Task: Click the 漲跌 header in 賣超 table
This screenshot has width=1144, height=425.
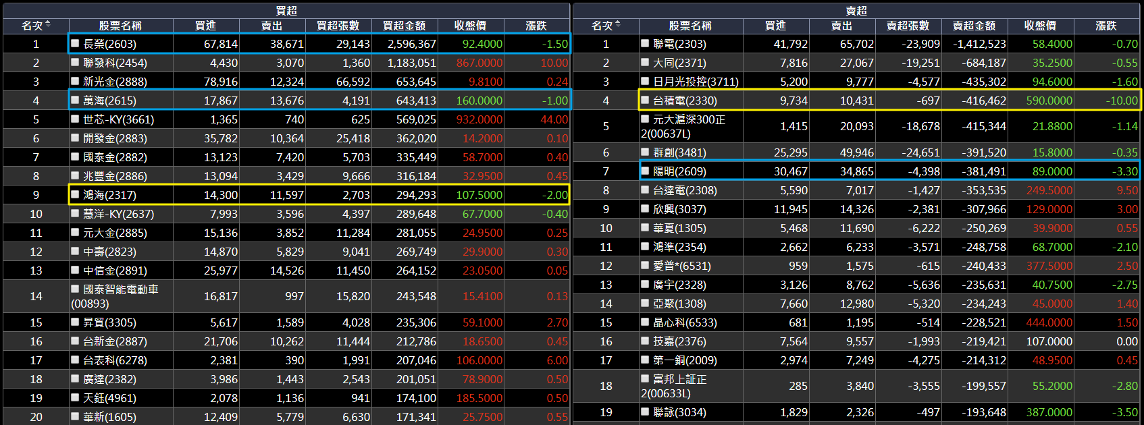Action: [x=1106, y=26]
